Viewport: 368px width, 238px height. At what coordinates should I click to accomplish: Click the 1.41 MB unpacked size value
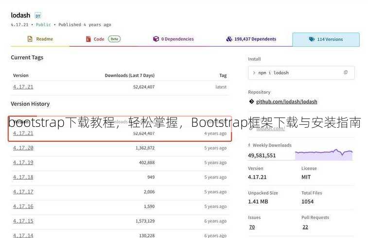coord(258,202)
